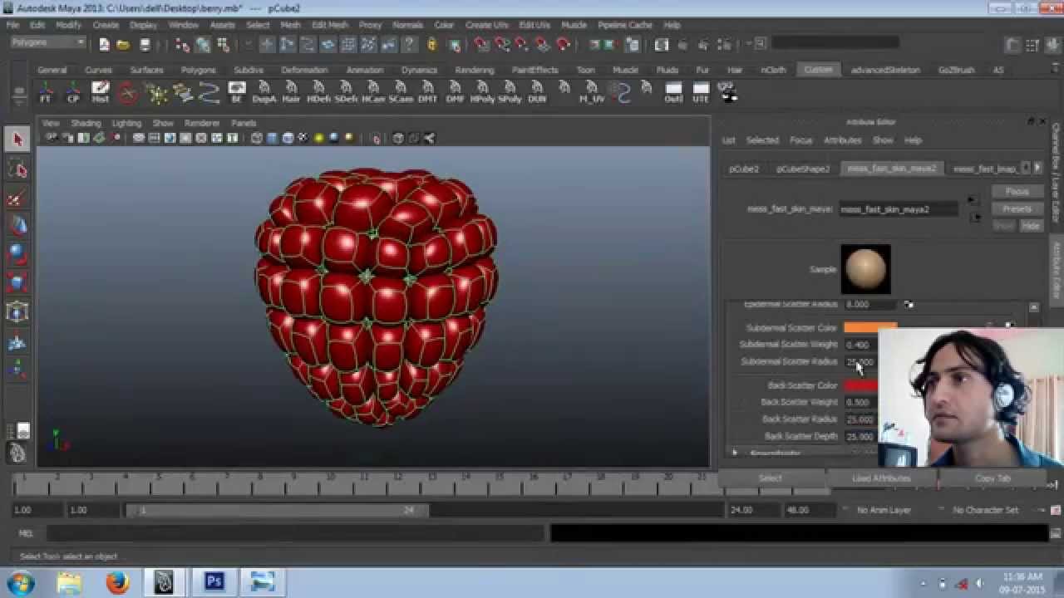
Task: Open Photoshop from the taskbar
Action: (x=214, y=581)
